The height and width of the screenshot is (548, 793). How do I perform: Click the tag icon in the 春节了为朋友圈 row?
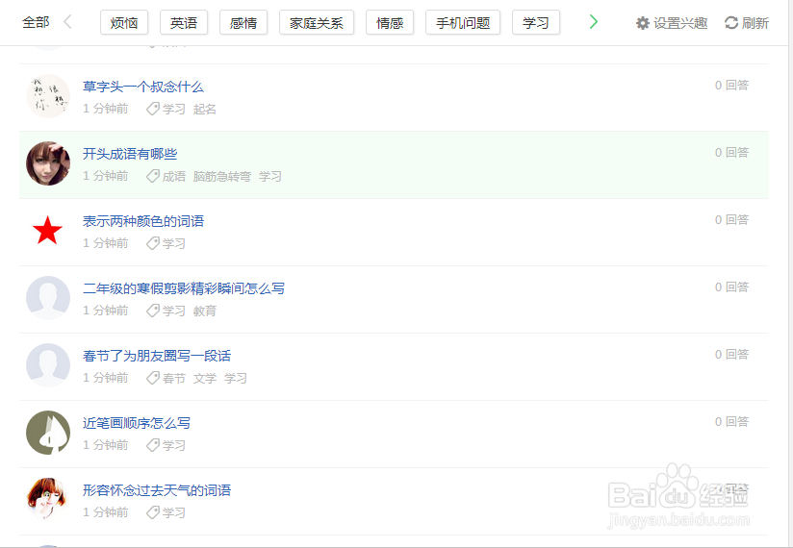(153, 378)
